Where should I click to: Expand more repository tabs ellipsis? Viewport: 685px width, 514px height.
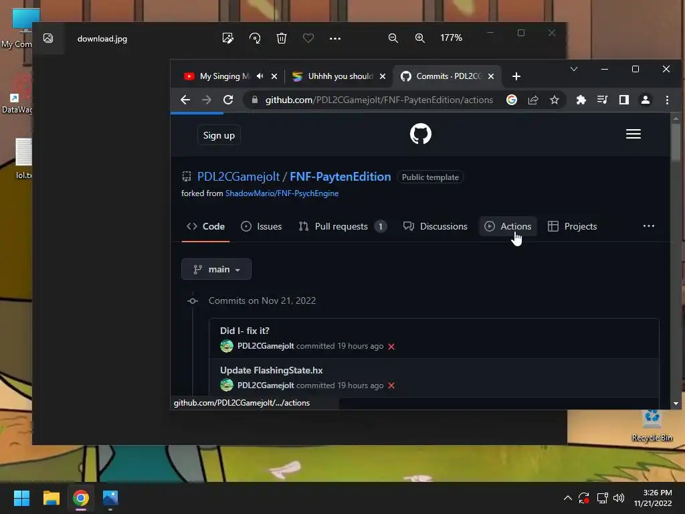click(649, 226)
